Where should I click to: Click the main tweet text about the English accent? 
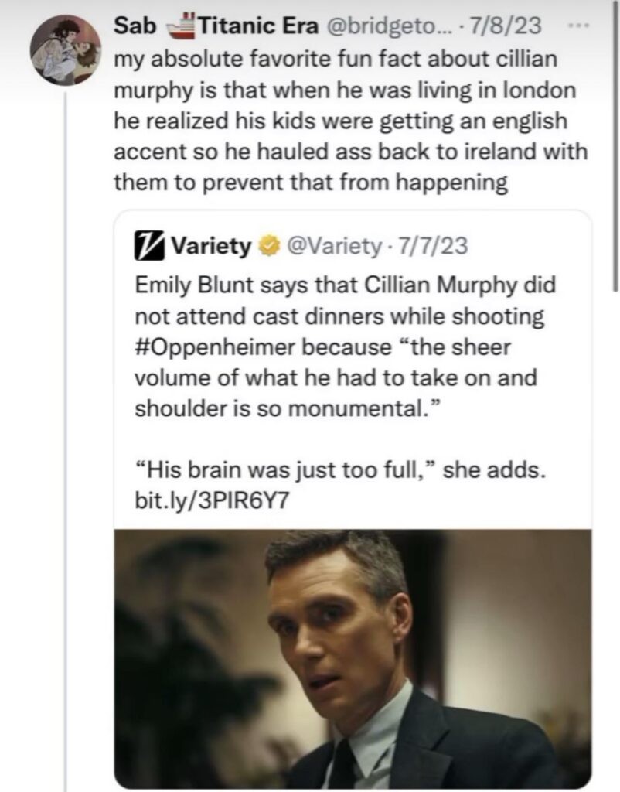point(348,121)
